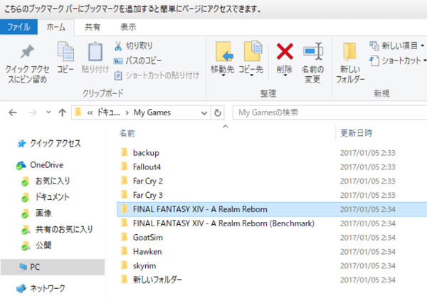Open 共有のお気に入り under OneDrive

click(64, 229)
